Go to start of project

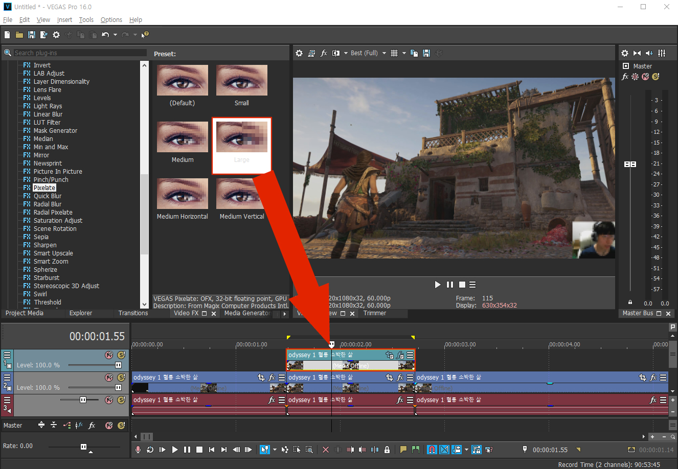pos(212,450)
